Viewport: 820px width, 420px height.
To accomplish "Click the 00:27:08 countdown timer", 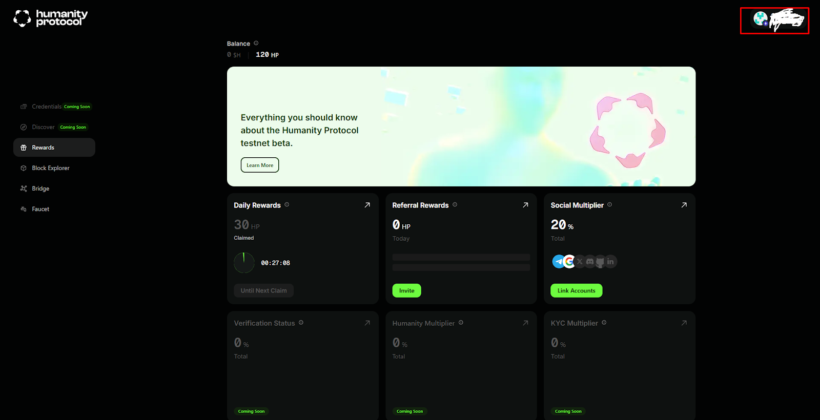I will [x=276, y=263].
